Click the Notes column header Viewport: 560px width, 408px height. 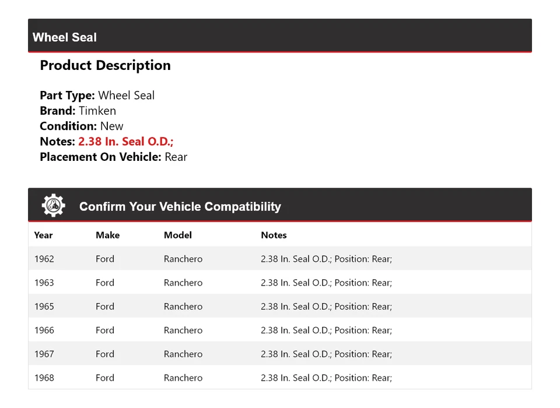(274, 235)
